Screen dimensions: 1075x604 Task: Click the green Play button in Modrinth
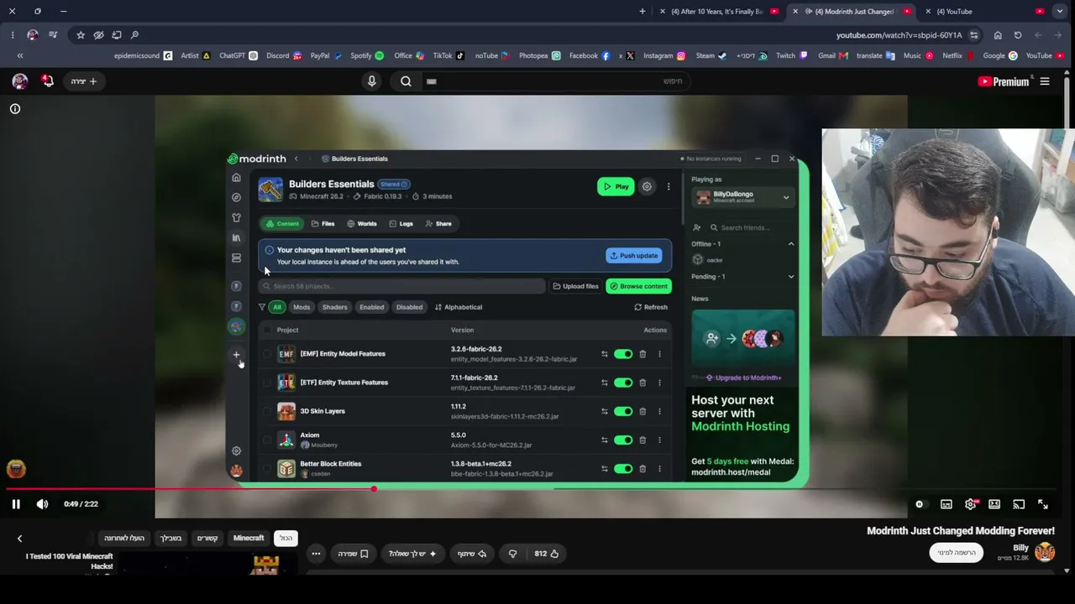(616, 187)
